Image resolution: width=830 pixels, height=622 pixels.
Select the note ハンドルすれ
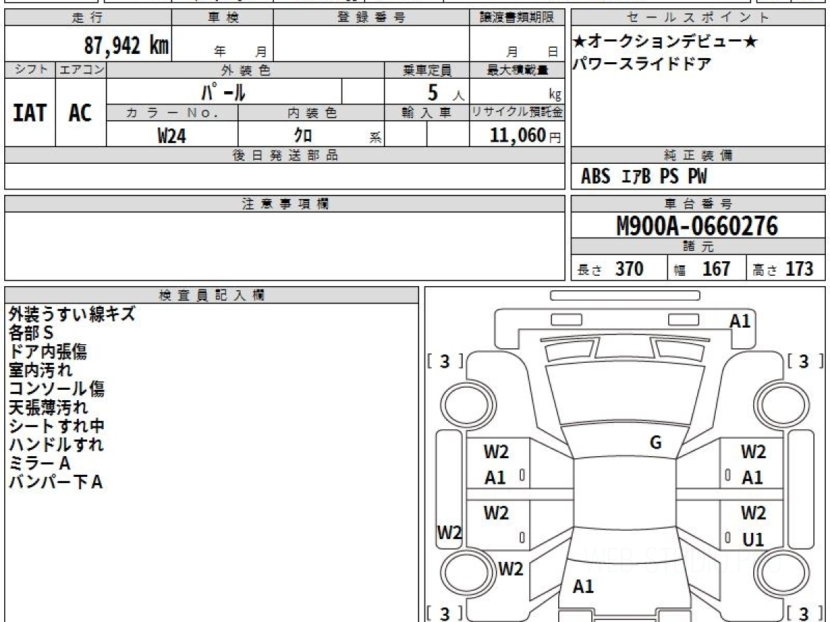[x=56, y=444]
